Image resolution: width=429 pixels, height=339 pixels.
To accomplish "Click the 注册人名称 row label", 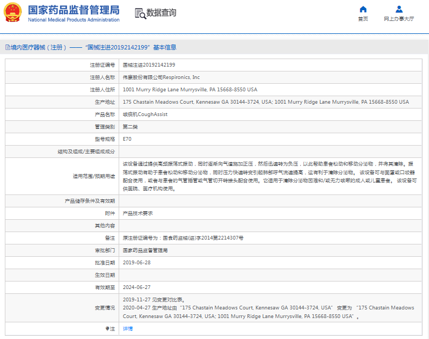I will coord(103,77).
